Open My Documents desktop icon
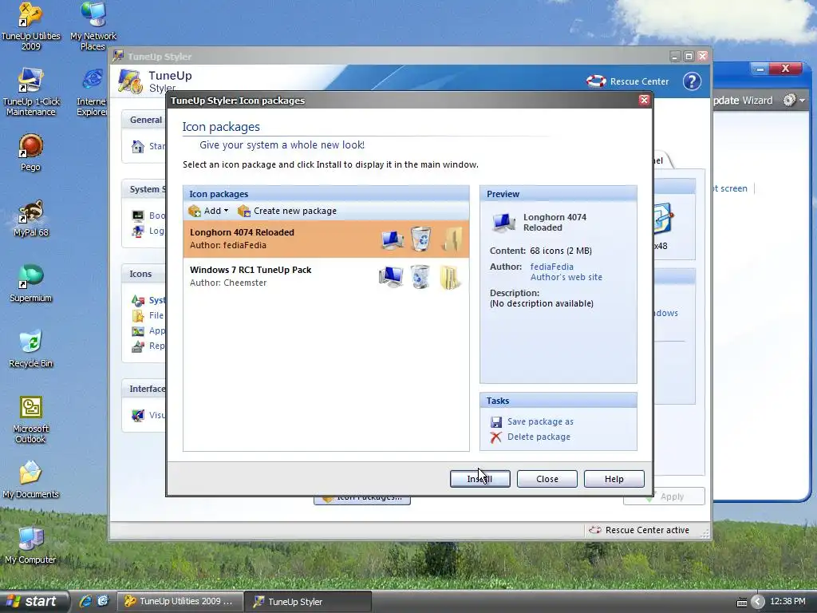This screenshot has height=613, width=817. click(31, 480)
